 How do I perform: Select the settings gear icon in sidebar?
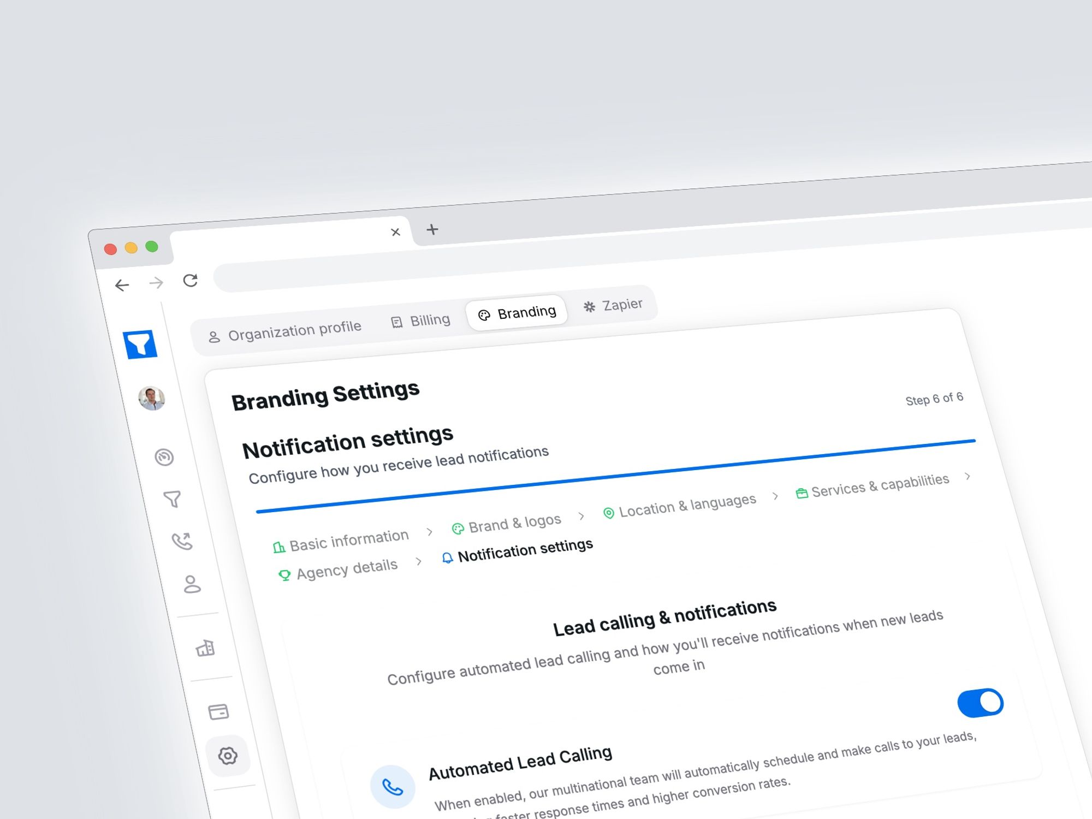228,756
